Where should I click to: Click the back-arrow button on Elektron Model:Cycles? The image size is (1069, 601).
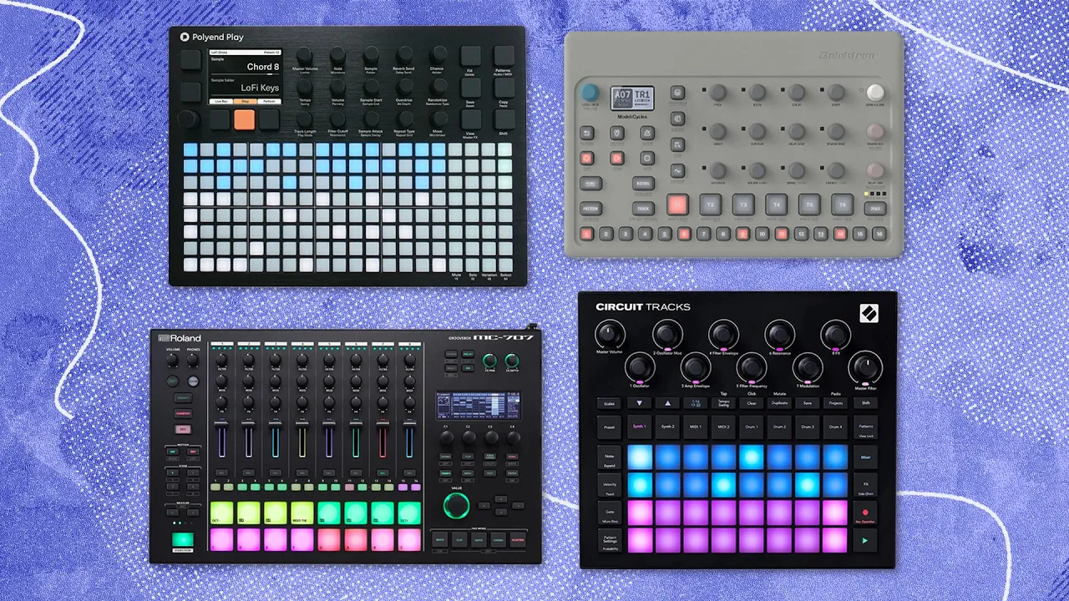[x=586, y=133]
